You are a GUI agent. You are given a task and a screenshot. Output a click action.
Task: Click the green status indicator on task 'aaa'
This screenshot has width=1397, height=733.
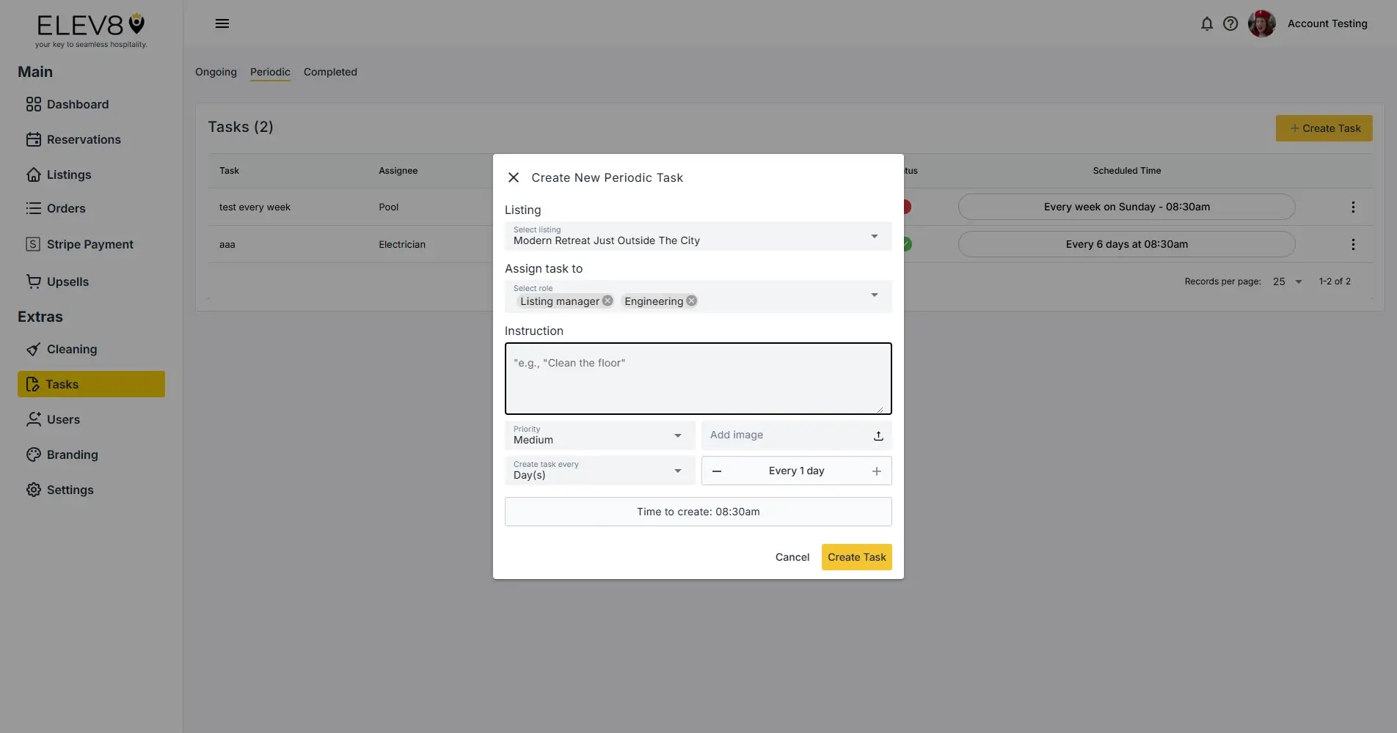906,244
